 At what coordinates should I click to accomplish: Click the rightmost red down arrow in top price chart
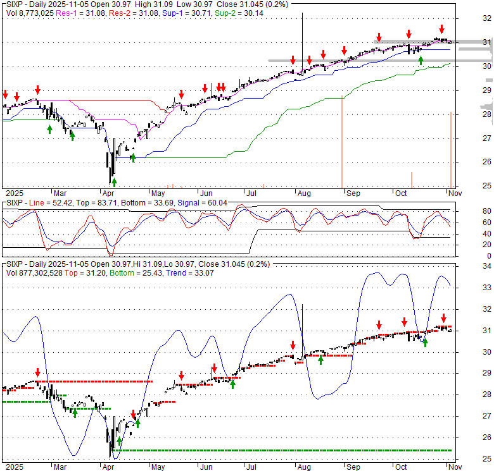(441, 29)
